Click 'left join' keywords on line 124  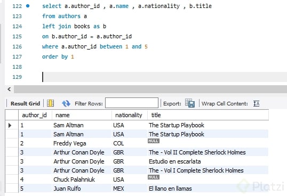(57, 26)
